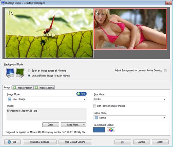Click the green monitor icon in Background Mode
This screenshot has height=147, width=173.
[20, 73]
